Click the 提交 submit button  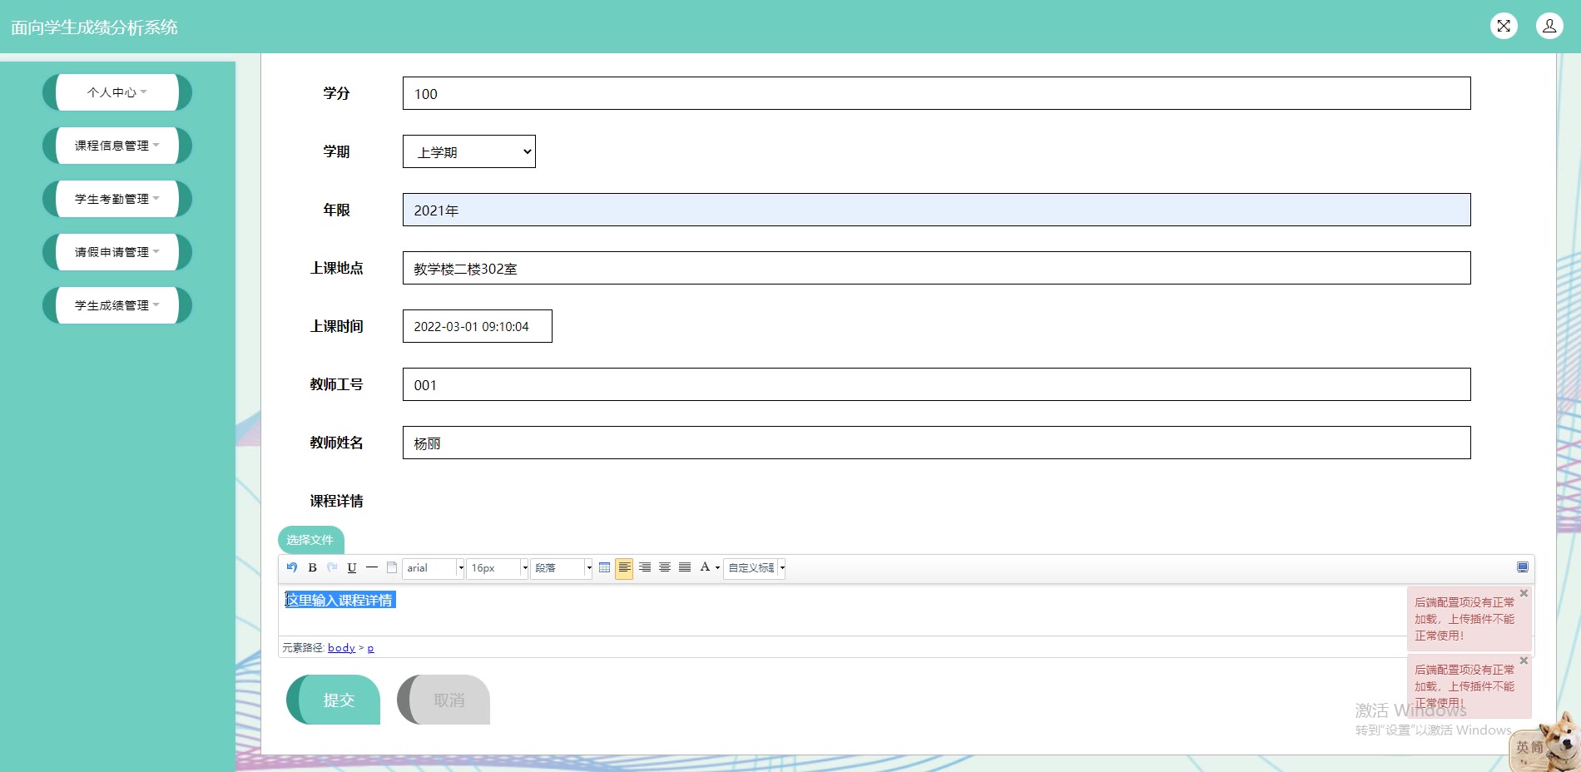pyautogui.click(x=334, y=700)
